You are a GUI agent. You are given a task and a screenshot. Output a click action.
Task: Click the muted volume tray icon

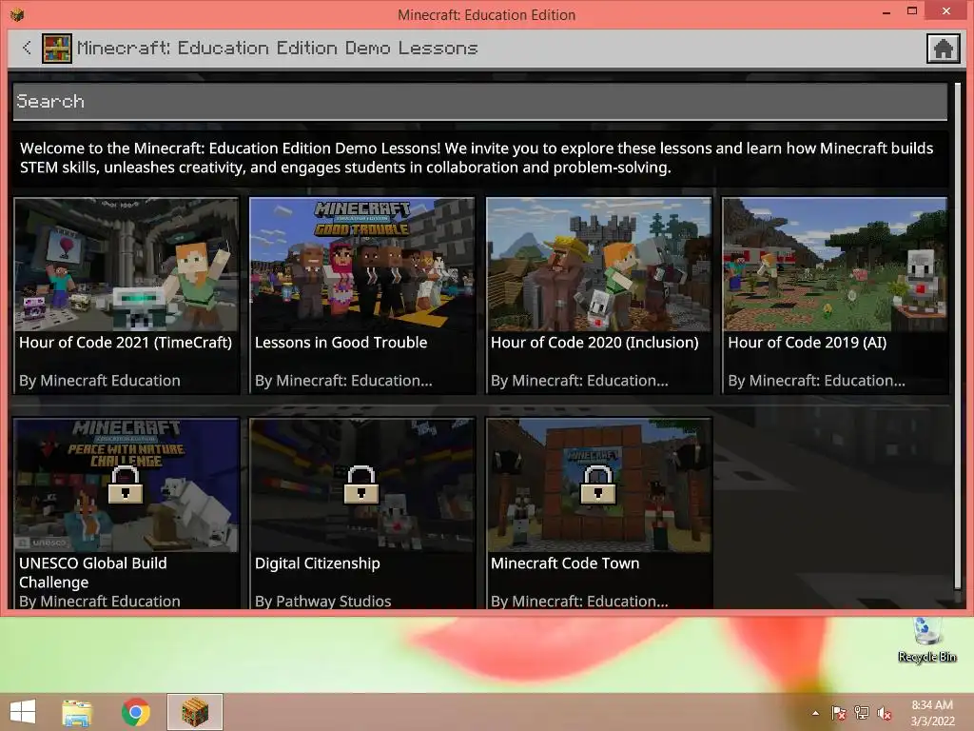pyautogui.click(x=884, y=713)
